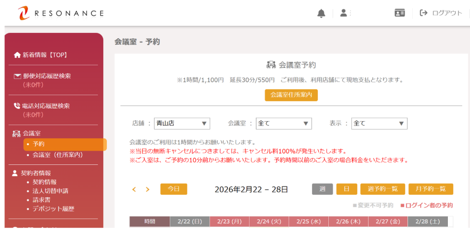This screenshot has height=238, width=470.
Task: Click the RESONANCE logo
Action: (x=61, y=13)
